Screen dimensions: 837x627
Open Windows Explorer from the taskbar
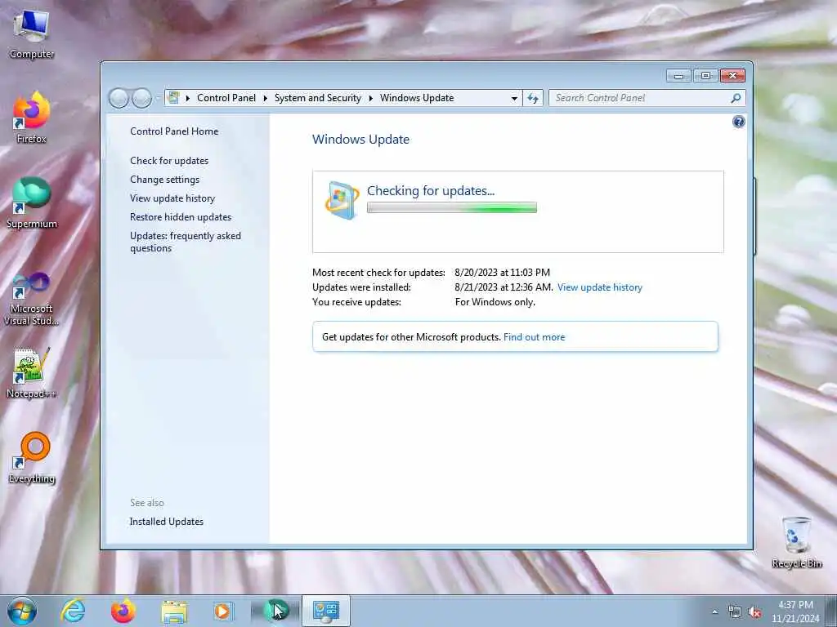tap(174, 611)
